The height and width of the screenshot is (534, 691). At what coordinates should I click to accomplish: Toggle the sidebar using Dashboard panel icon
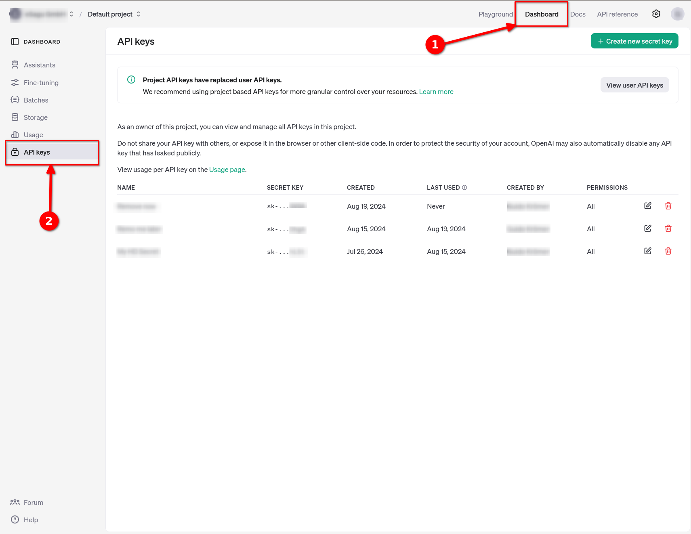[x=15, y=42]
